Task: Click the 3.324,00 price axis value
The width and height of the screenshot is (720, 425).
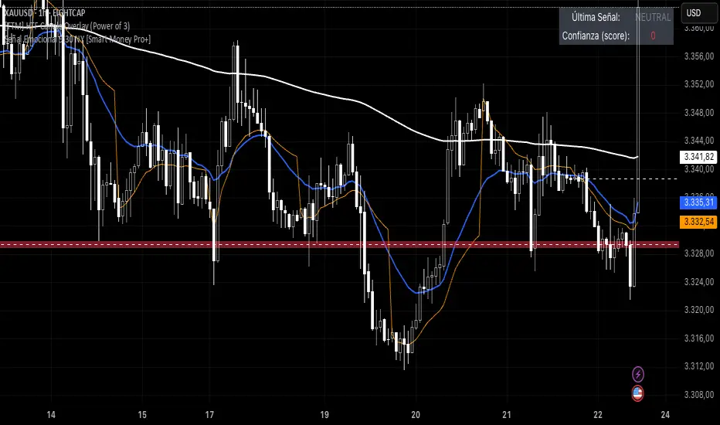Action: coord(699,281)
